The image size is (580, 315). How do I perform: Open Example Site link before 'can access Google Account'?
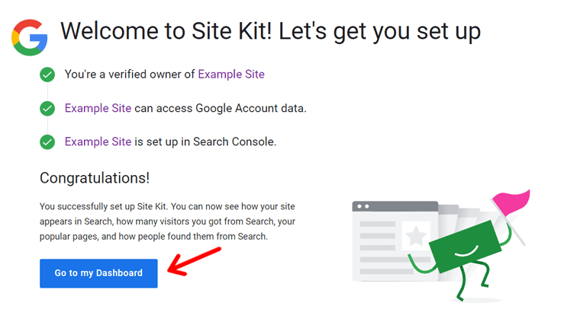pyautogui.click(x=98, y=108)
